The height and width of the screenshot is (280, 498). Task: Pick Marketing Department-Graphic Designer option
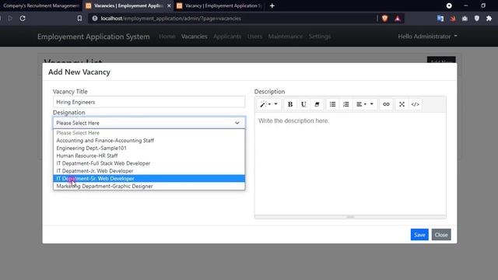(149, 186)
